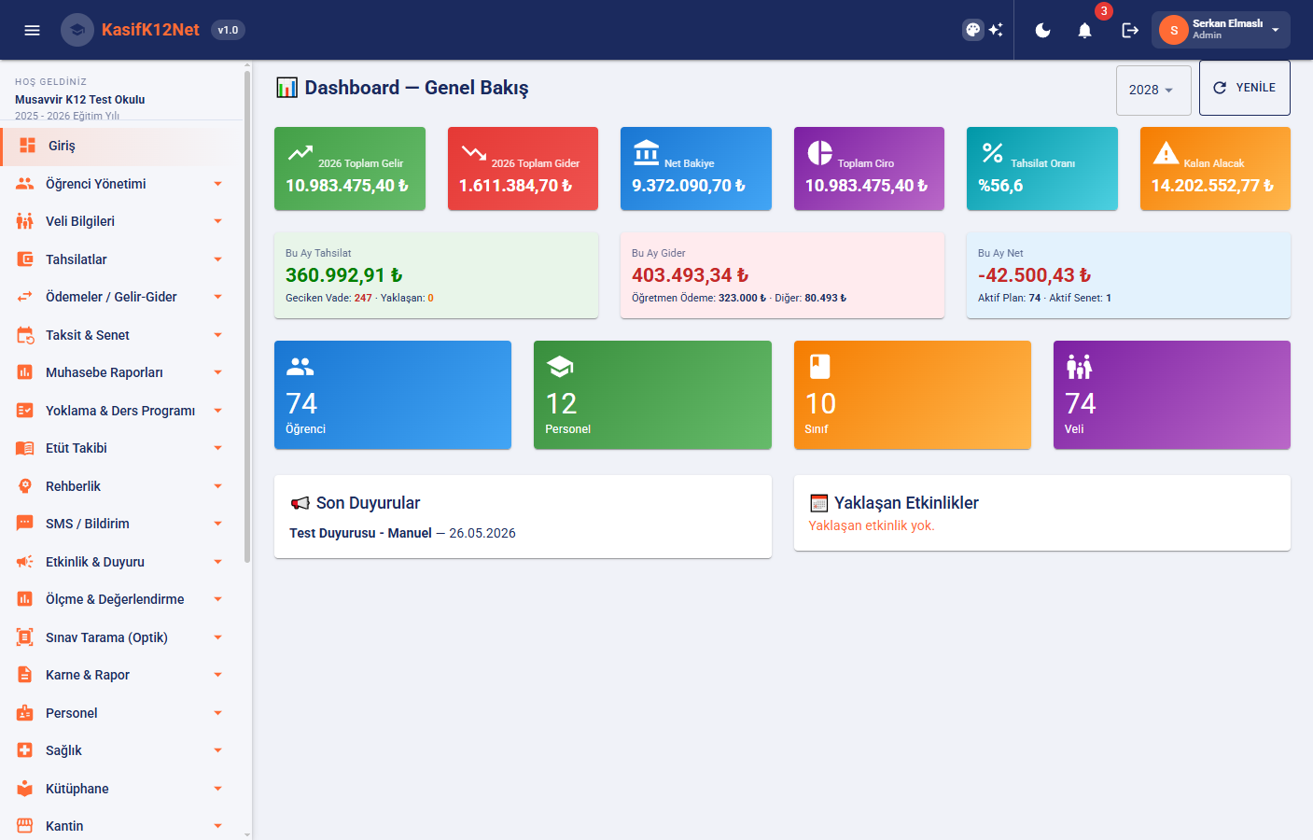Open Test Duyurusu - Manuel announcement
The image size is (1313, 840).
point(360,533)
